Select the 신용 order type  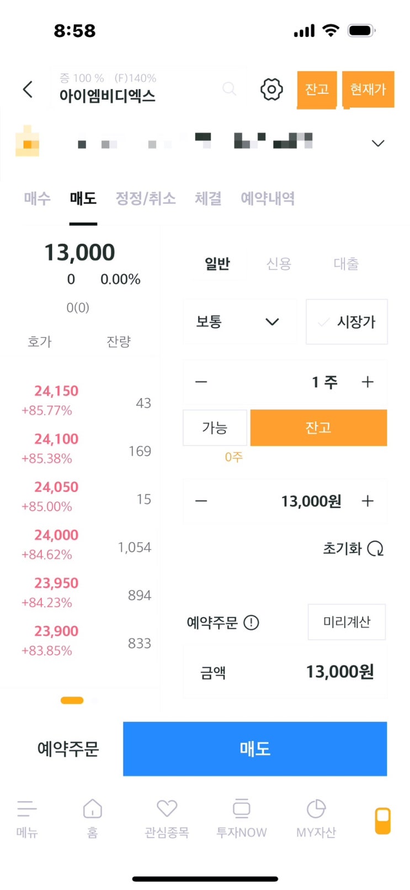click(x=279, y=264)
